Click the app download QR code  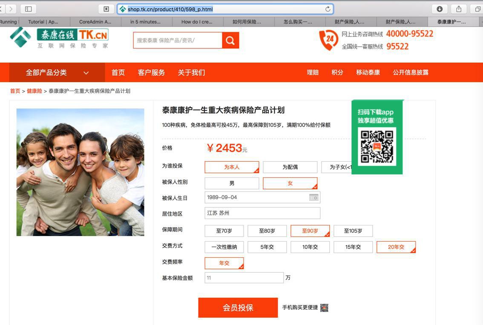[x=377, y=146]
